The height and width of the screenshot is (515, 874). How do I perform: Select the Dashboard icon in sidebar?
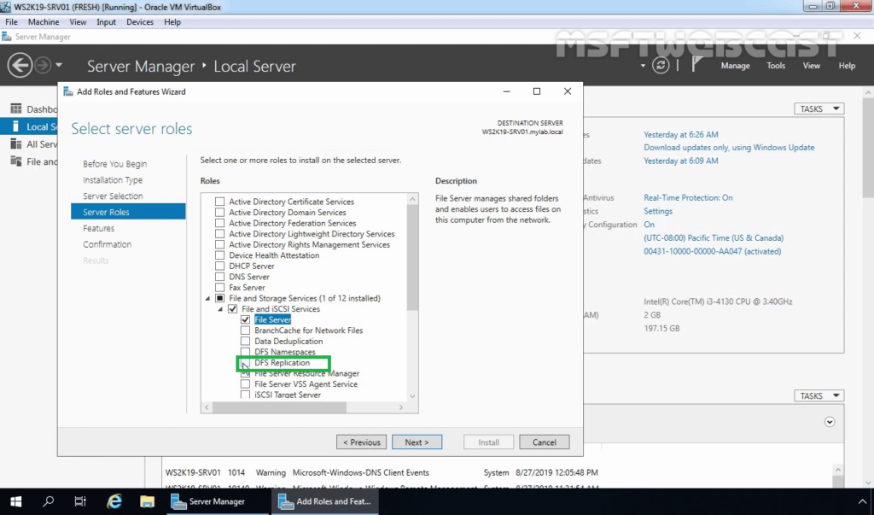(x=16, y=108)
